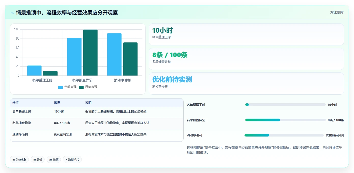Click x-axis label 名单抽查异常 in chart
This screenshot has height=173, width=354.
(x=82, y=80)
